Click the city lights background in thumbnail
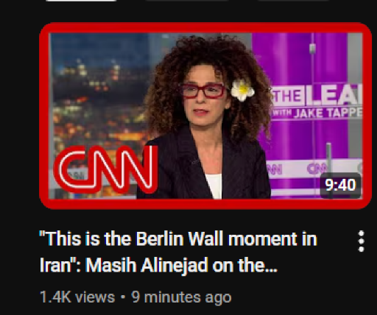Image resolution: width=377 pixels, height=315 pixels. 98,98
